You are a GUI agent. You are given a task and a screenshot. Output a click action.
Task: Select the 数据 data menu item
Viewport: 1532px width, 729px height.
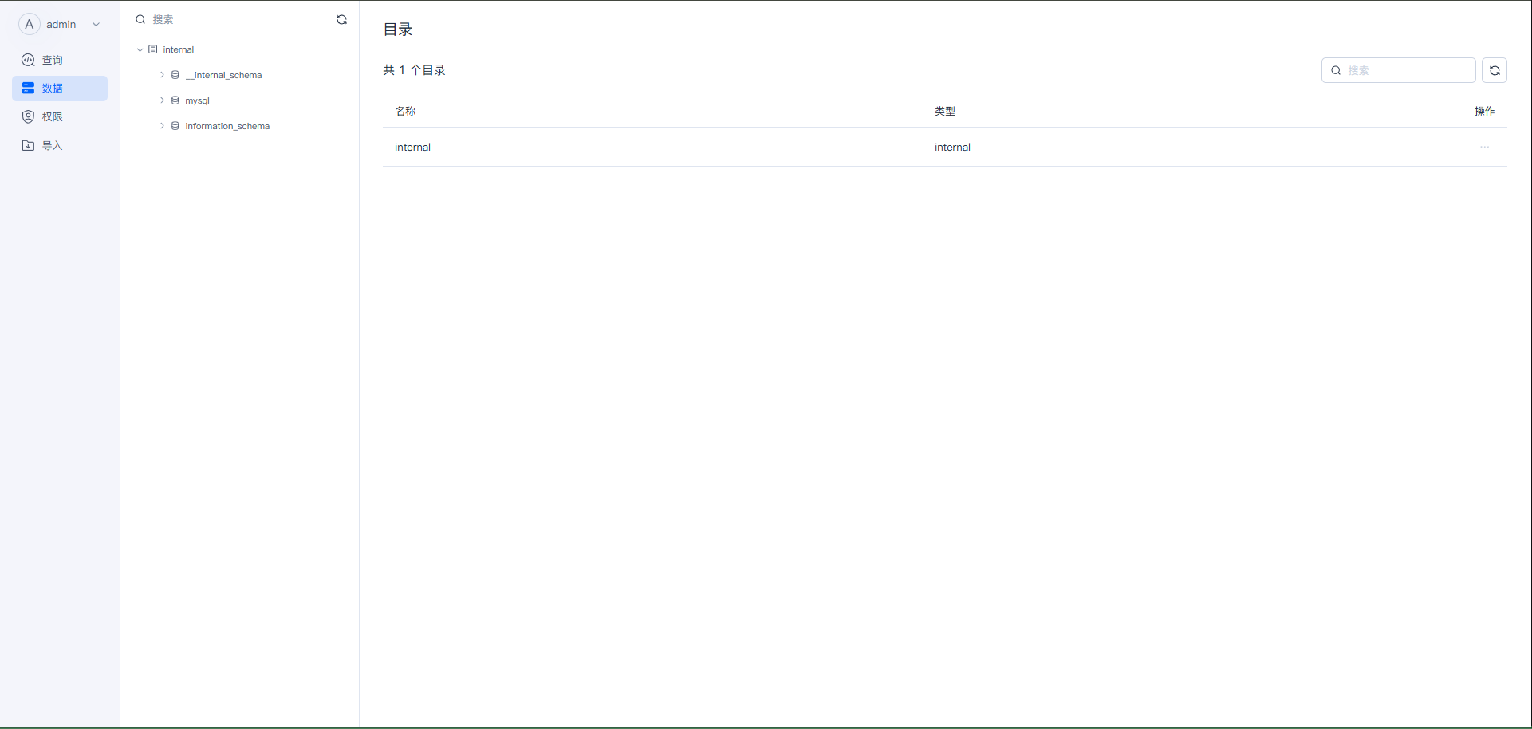click(53, 89)
